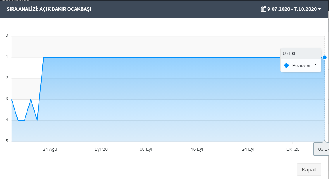Click the 'Pozisyon:' label in the tooltip
The height and width of the screenshot is (179, 329).
coord(302,66)
